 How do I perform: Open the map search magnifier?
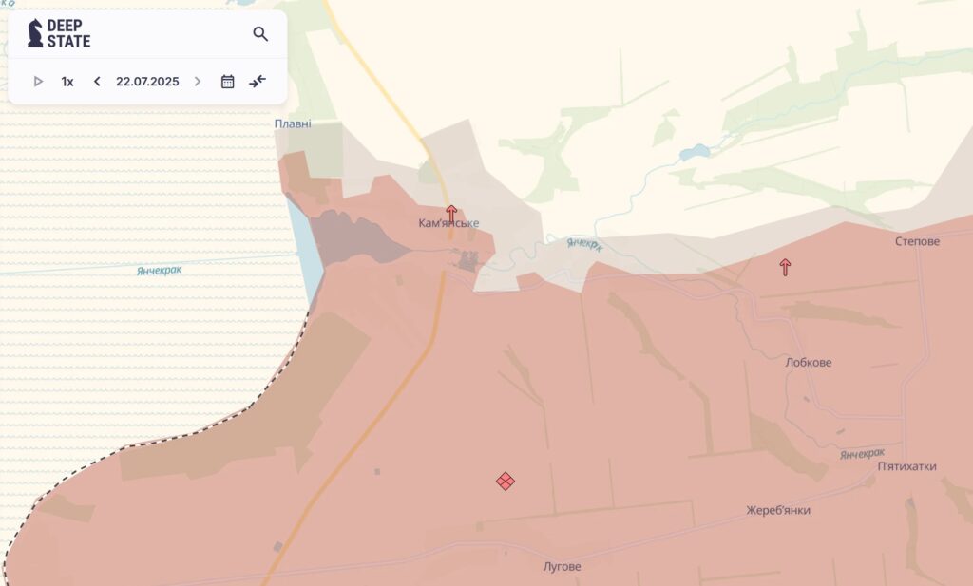pos(260,34)
